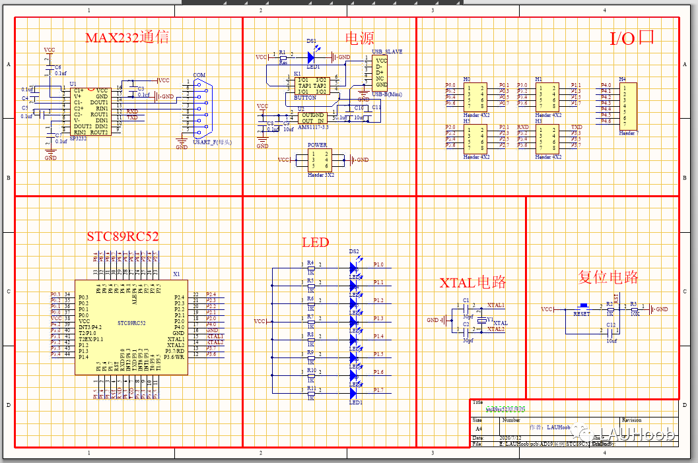This screenshot has height=463, width=698.
Task: Select capacitor C1 labeled 30pf
Action: (464, 307)
